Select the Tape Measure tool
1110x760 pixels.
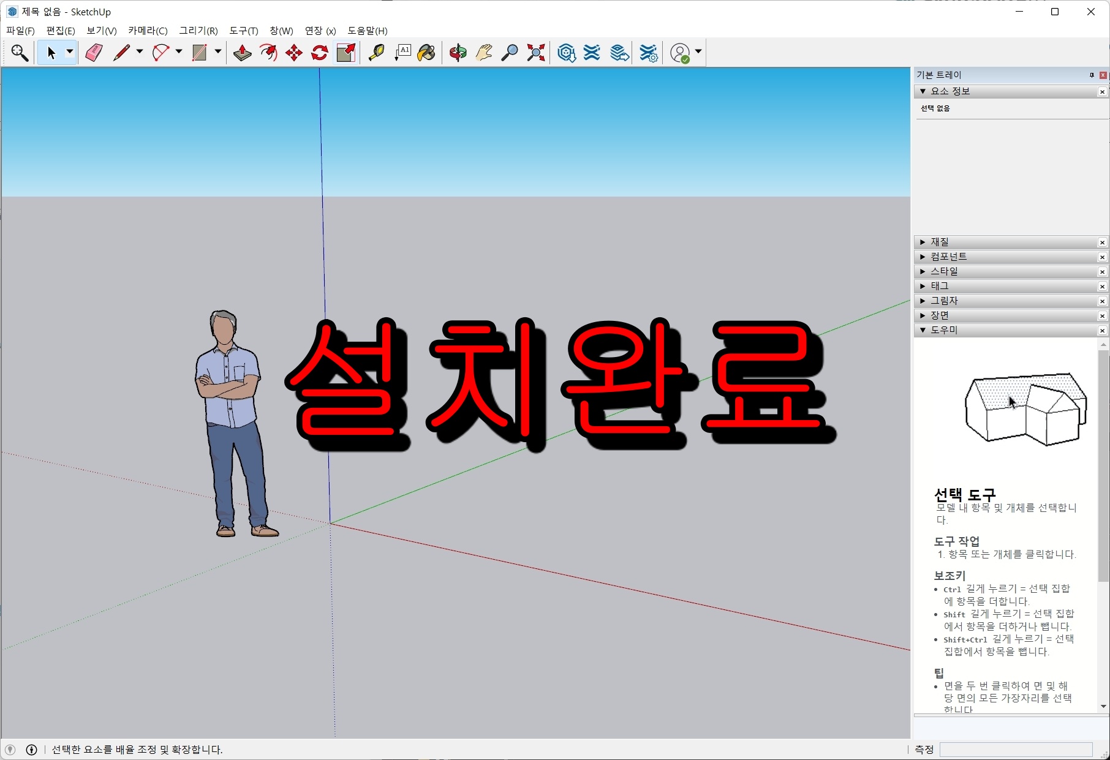(x=377, y=53)
